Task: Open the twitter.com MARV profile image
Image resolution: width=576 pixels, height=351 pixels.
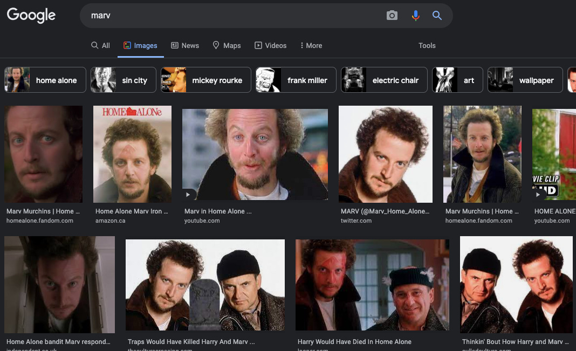Action: coord(385,154)
